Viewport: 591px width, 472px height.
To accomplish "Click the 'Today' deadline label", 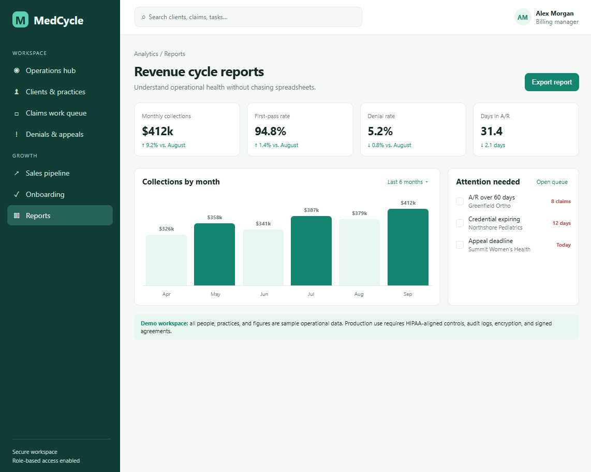I will click(x=564, y=245).
